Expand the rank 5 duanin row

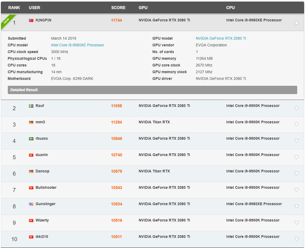coord(296,157)
